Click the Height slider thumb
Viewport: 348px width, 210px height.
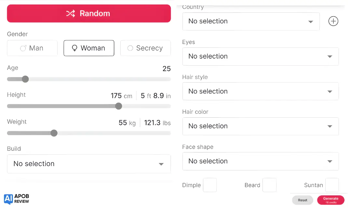pos(118,106)
